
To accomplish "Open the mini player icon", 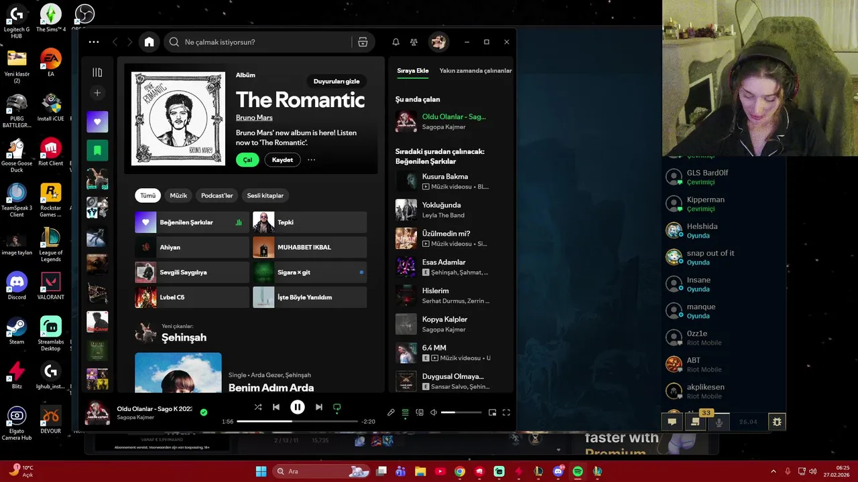I will click(492, 412).
